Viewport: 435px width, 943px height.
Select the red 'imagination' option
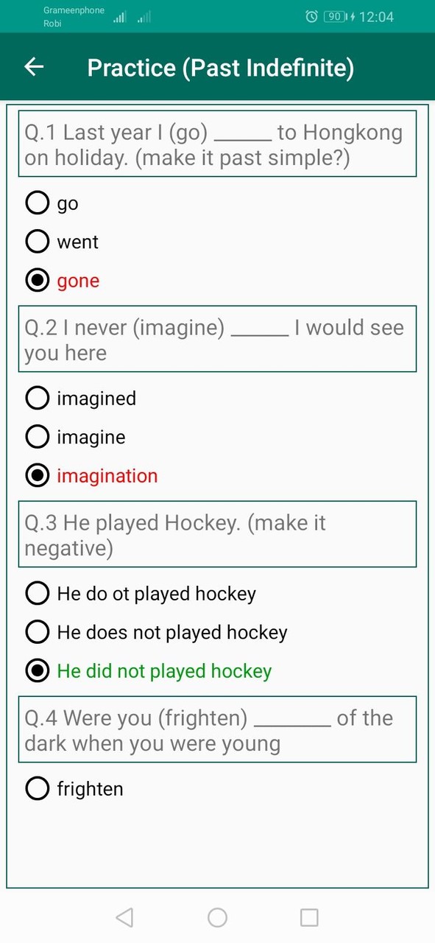click(x=37, y=475)
